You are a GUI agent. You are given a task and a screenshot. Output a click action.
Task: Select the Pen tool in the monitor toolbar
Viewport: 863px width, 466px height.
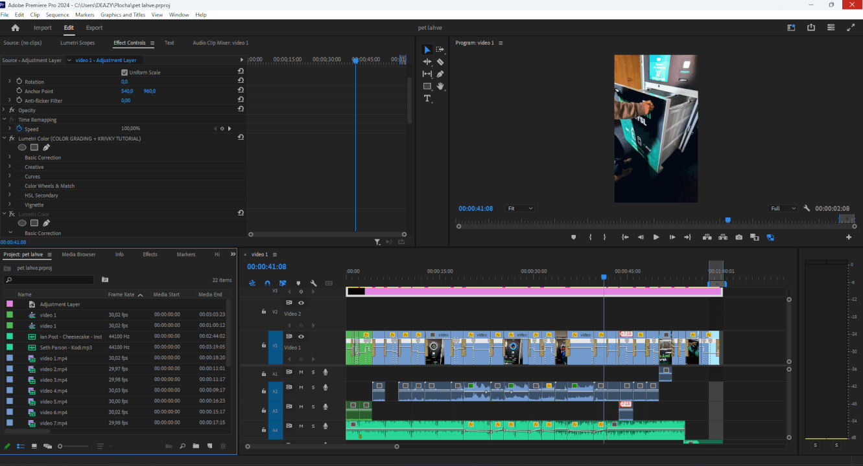tap(440, 74)
